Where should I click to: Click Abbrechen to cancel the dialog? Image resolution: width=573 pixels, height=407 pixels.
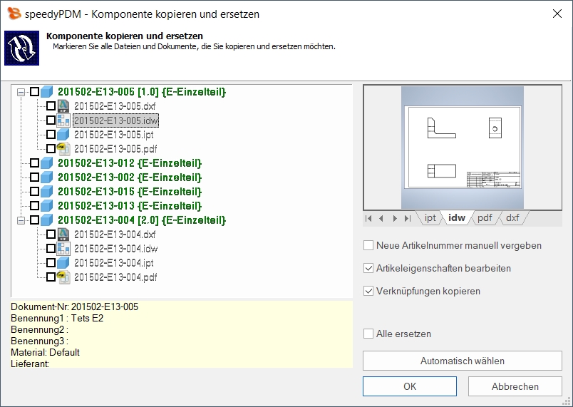515,386
